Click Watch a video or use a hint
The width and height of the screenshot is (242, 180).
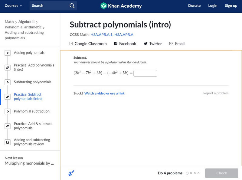(x=105, y=93)
